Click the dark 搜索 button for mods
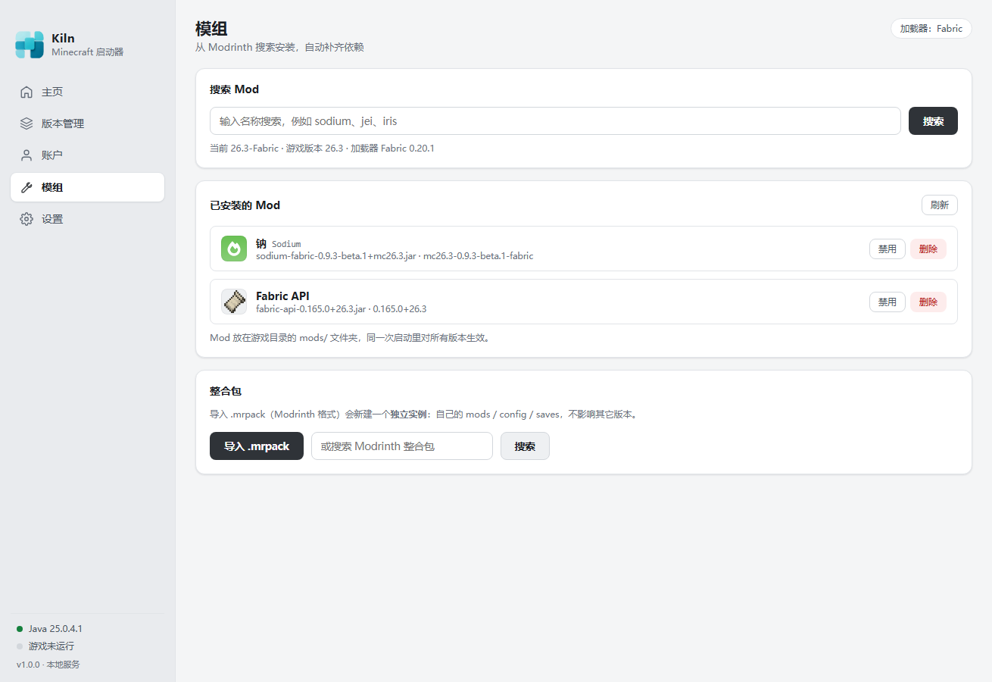Image resolution: width=992 pixels, height=682 pixels. click(x=933, y=121)
